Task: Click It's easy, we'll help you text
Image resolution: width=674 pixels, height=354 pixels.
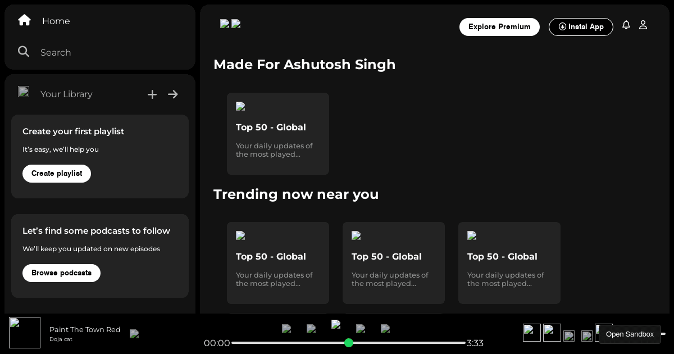Action: tap(61, 149)
